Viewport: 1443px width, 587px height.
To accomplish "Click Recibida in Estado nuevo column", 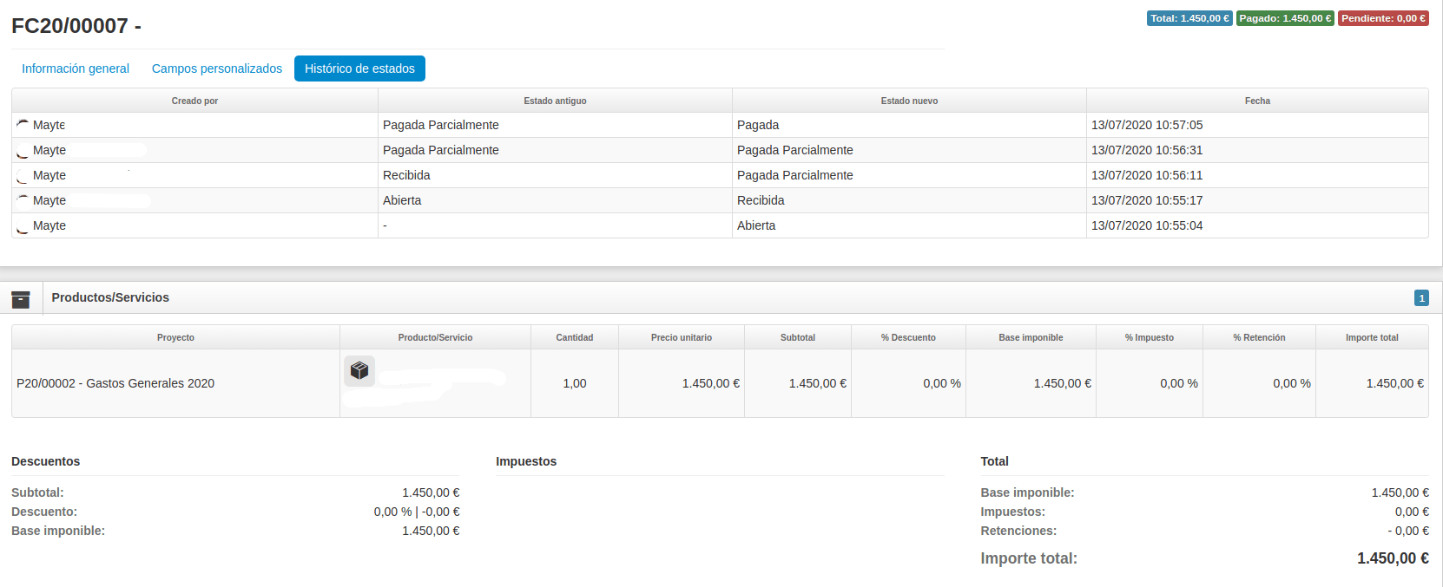I will coord(761,200).
